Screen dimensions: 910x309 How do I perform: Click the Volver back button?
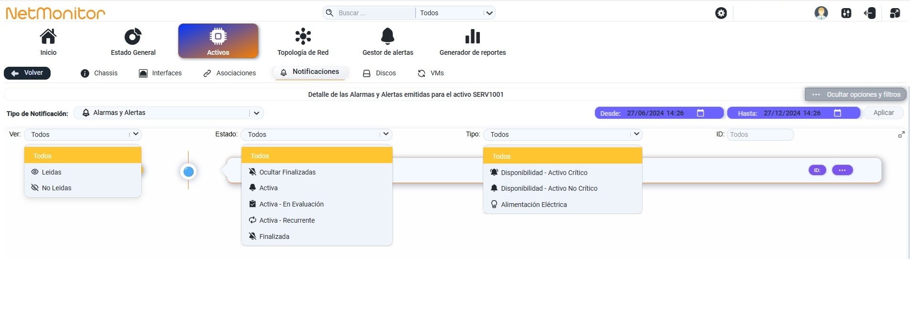coord(27,73)
